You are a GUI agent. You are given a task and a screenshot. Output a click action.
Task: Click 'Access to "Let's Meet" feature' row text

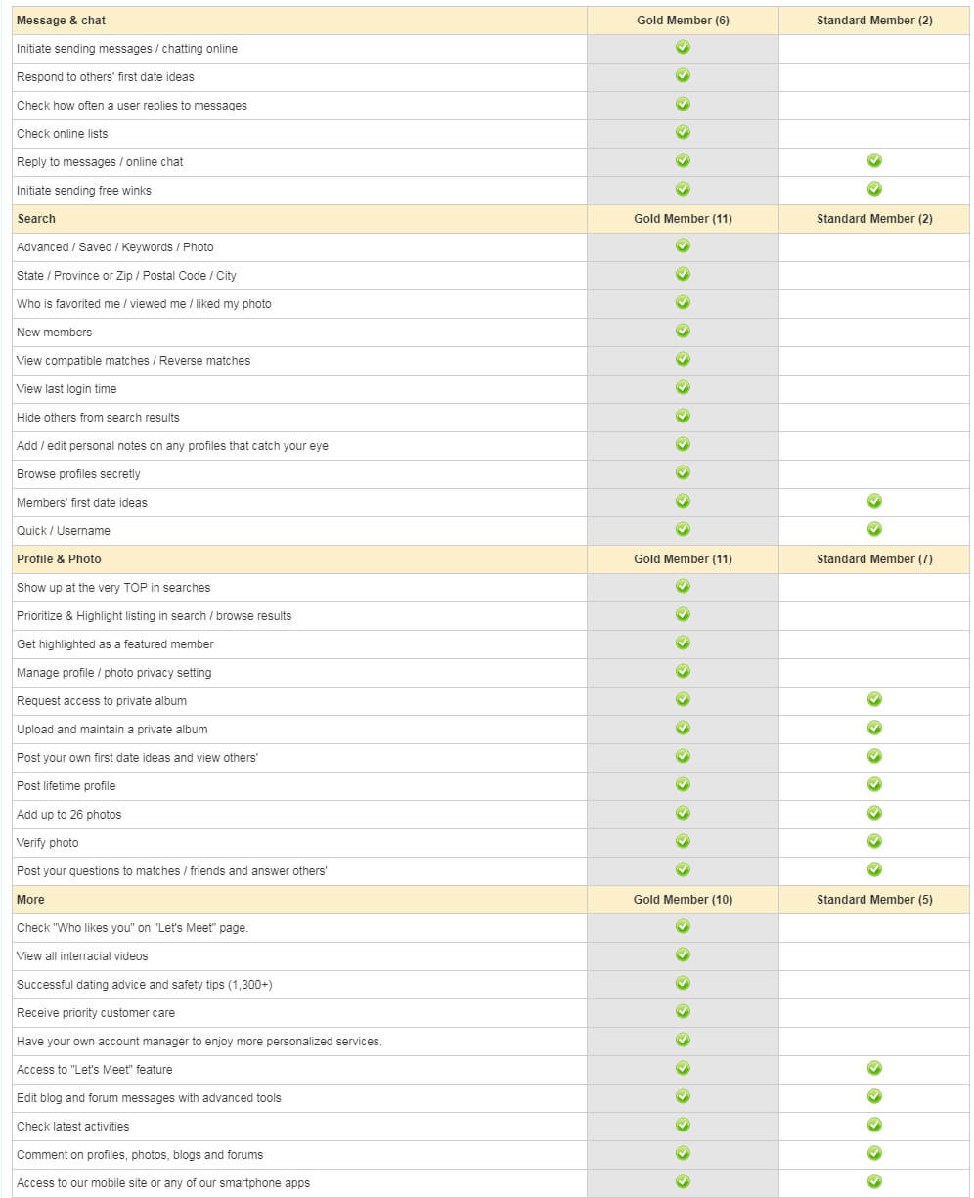pyautogui.click(x=95, y=1070)
